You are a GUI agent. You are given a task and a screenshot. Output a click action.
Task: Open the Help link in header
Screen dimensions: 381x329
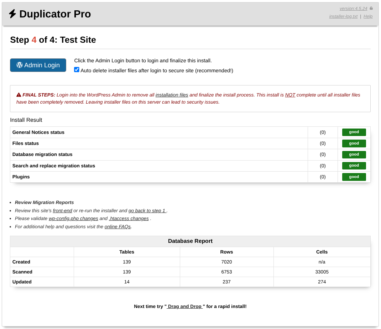[x=368, y=16]
